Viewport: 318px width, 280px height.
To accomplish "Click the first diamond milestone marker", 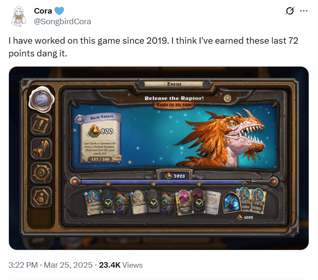I will (x=108, y=184).
